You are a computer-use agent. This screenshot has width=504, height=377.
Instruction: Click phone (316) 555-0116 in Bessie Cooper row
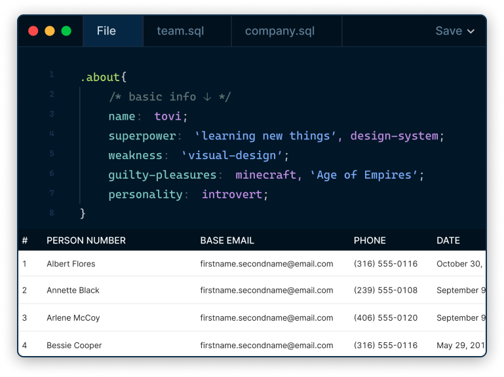[386, 345]
